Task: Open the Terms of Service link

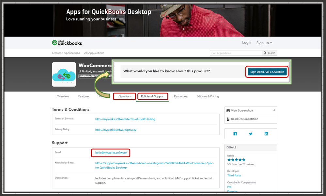Action: coord(125,119)
